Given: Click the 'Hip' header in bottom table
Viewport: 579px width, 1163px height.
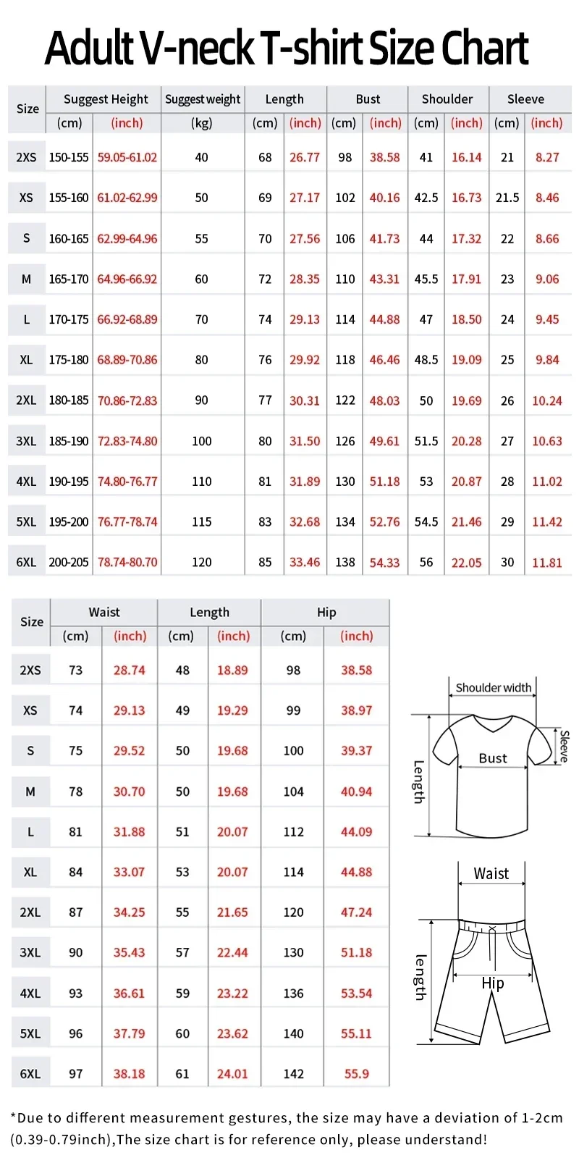Looking at the screenshot, I should 326,613.
